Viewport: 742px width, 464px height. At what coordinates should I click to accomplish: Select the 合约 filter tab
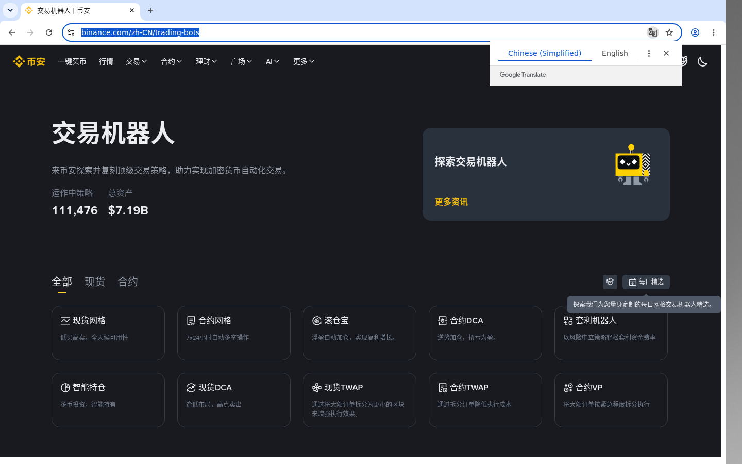pyautogui.click(x=128, y=282)
